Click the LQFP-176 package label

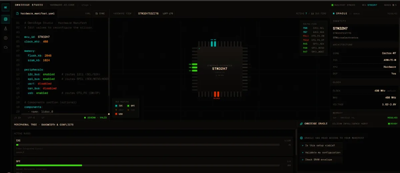(x=168, y=13)
